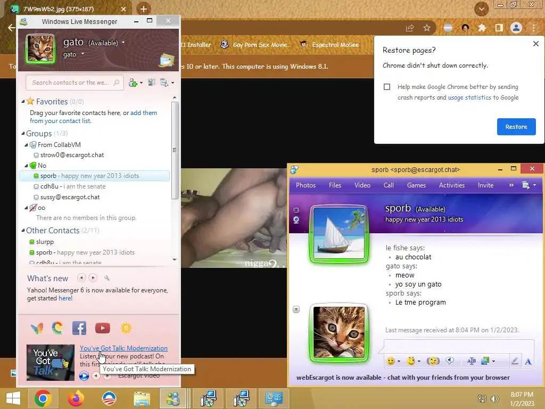Send a nudge to sporb
The image size is (545, 409).
pyautogui.click(x=433, y=361)
